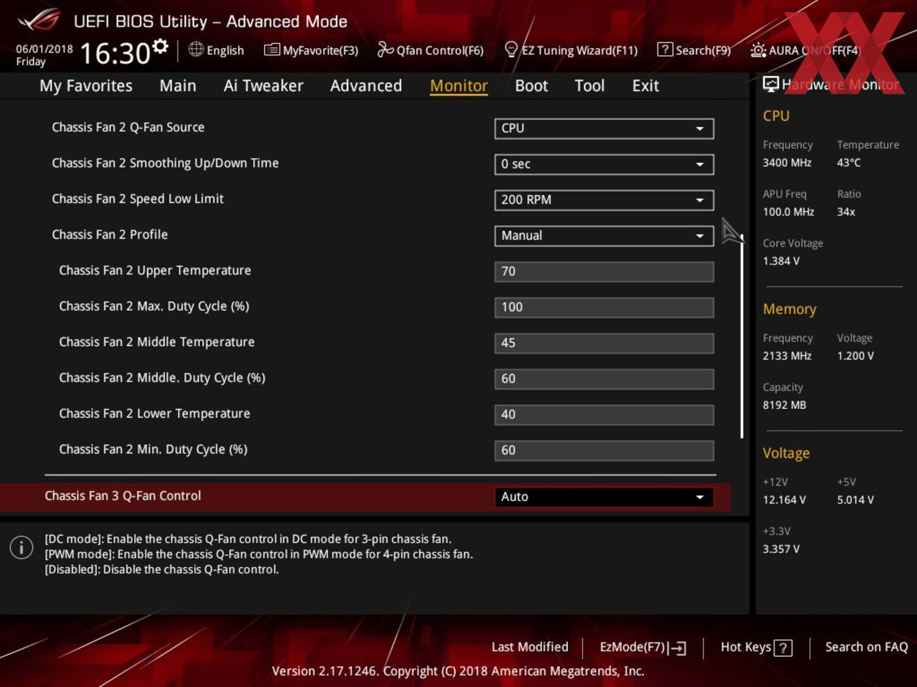Click Hot Keys question mark icon
This screenshot has width=917, height=687.
783,648
